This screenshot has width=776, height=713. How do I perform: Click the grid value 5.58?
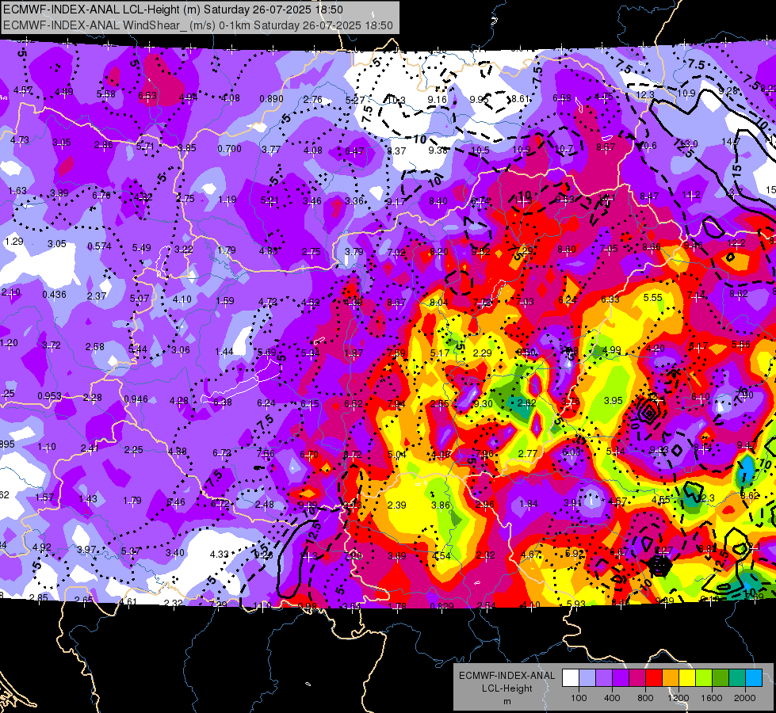tap(106, 94)
